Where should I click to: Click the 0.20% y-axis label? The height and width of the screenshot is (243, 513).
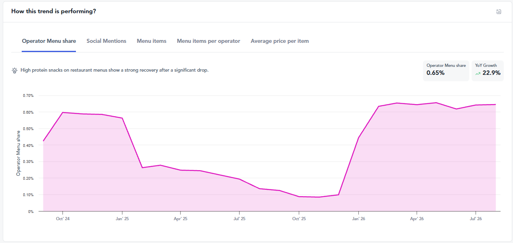[x=28, y=178]
